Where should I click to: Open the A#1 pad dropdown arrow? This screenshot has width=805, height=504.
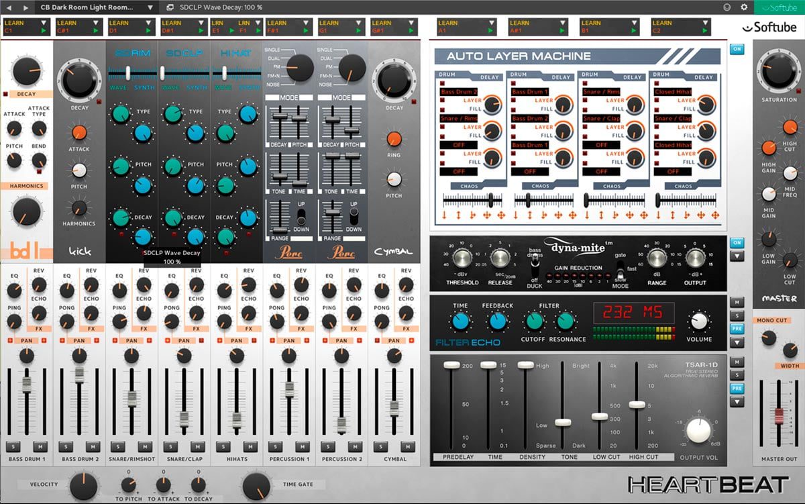click(x=563, y=23)
